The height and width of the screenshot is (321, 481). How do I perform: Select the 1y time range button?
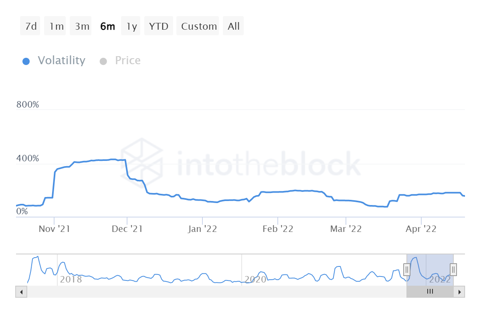pyautogui.click(x=131, y=26)
